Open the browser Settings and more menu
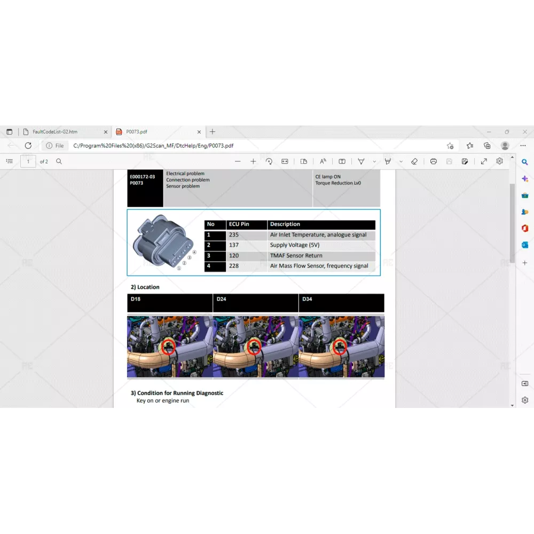The image size is (534, 534). coord(523,145)
